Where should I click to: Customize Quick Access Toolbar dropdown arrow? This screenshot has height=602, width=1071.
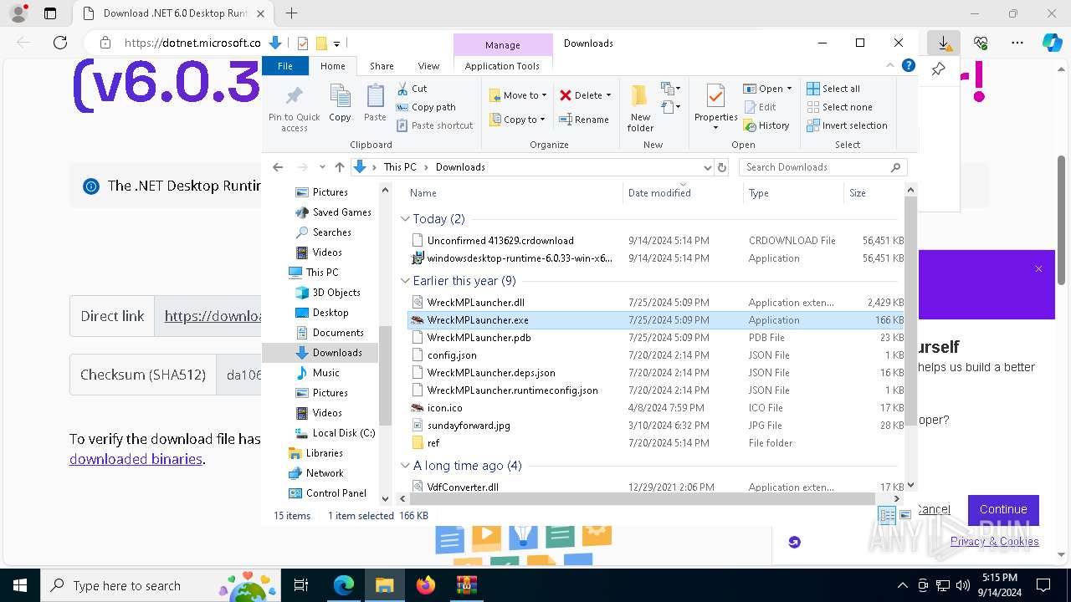coord(336,43)
